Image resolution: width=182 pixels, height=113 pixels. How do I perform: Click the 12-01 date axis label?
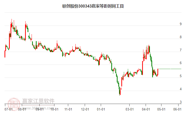click(x=85, y=109)
